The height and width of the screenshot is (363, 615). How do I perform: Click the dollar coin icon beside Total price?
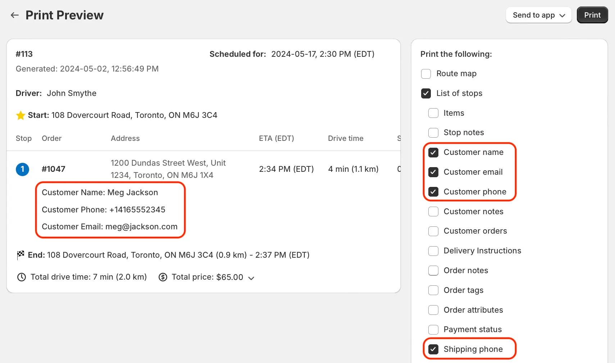(x=163, y=277)
